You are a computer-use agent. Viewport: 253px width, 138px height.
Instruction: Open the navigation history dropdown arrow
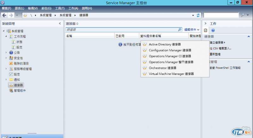17,15
